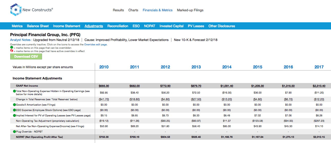Click override dot beside ESO Expense
This screenshot has height=143, width=331.
point(14,110)
